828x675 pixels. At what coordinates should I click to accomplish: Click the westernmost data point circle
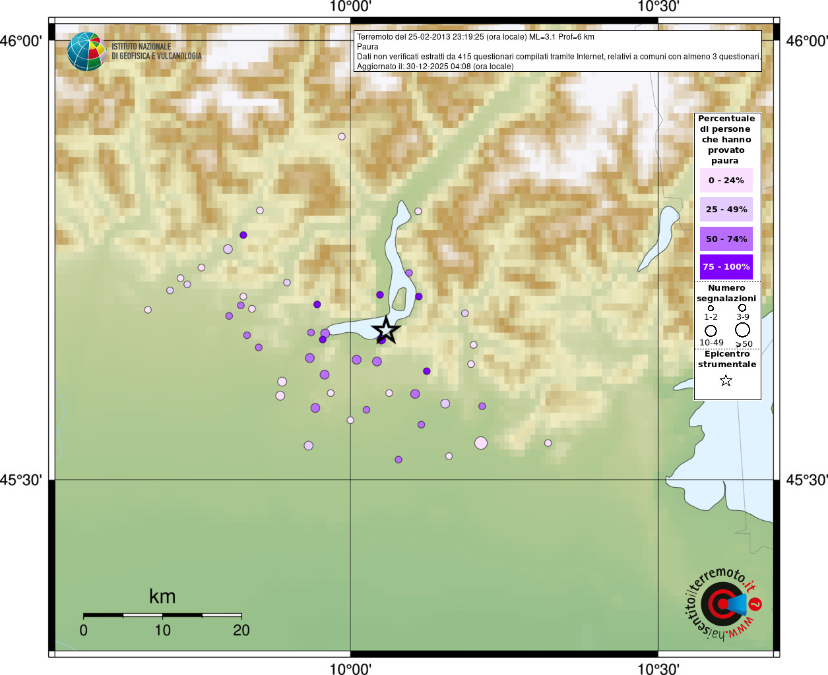coord(148,310)
